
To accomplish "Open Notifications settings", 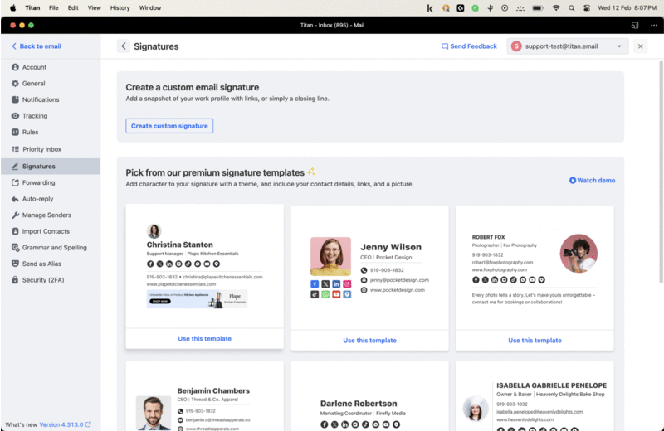I will coord(40,99).
